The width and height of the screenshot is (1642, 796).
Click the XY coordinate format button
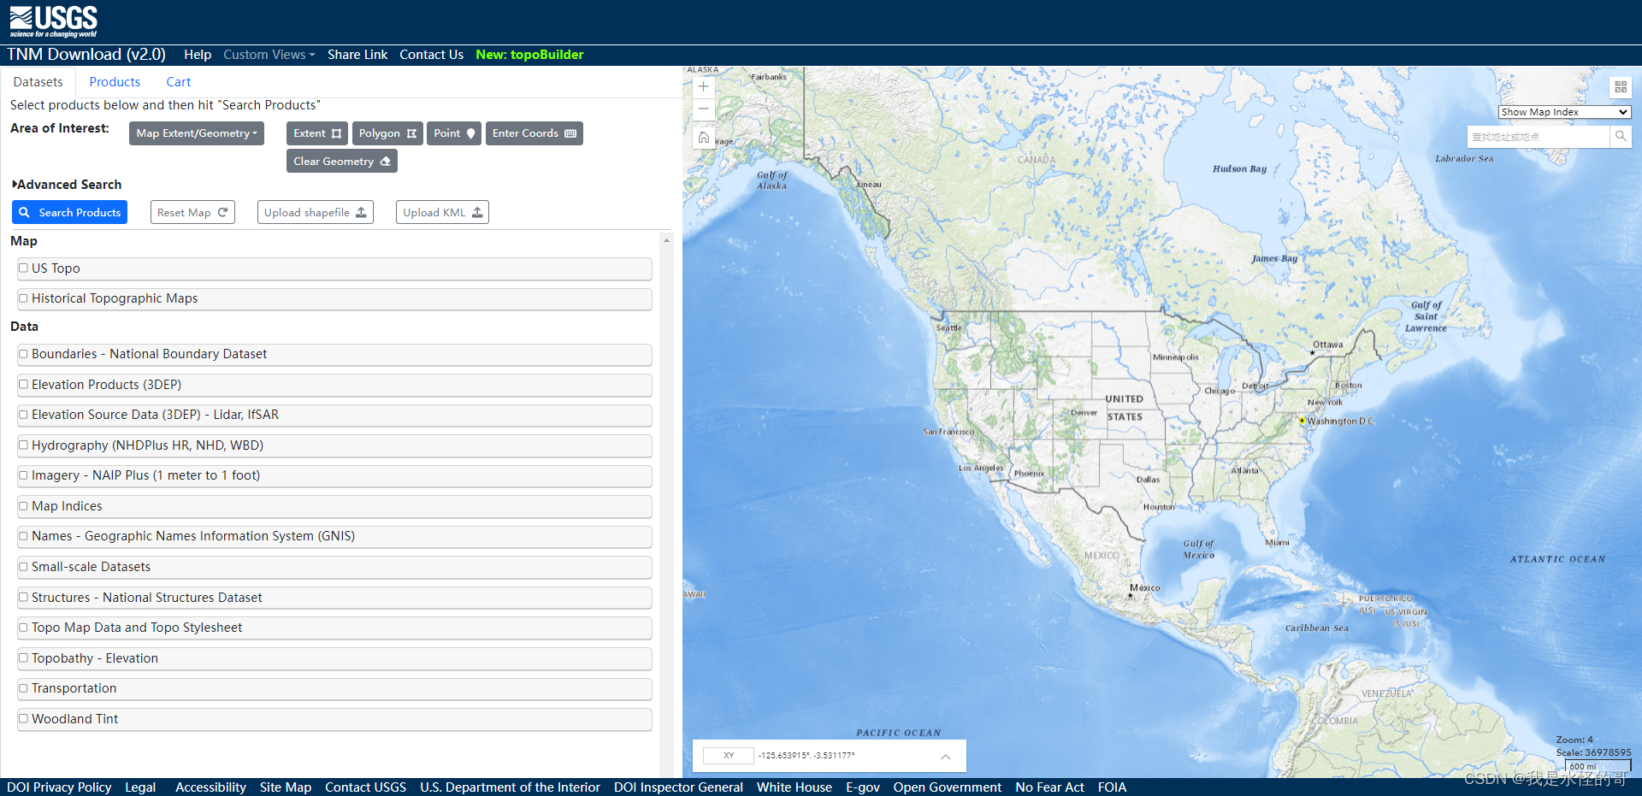(729, 756)
